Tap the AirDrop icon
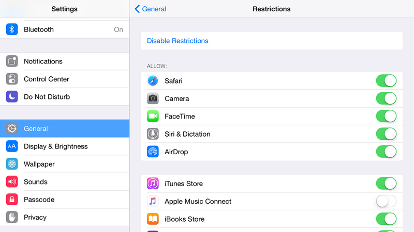The height and width of the screenshot is (232, 414). 153,152
